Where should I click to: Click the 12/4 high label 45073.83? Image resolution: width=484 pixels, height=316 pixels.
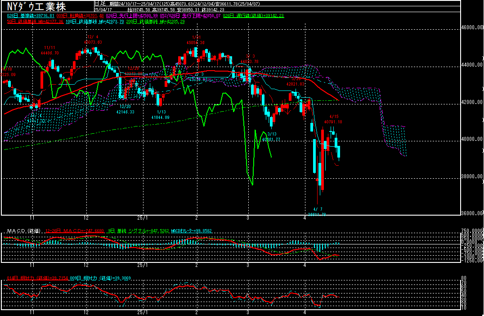[93, 42]
